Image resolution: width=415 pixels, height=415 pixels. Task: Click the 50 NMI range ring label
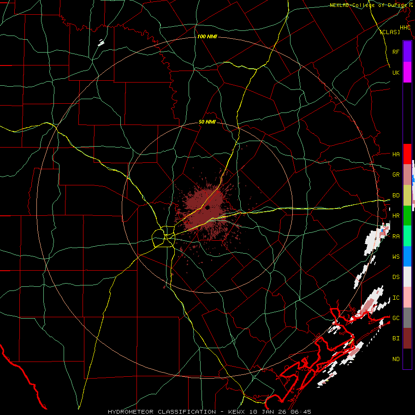207,122
